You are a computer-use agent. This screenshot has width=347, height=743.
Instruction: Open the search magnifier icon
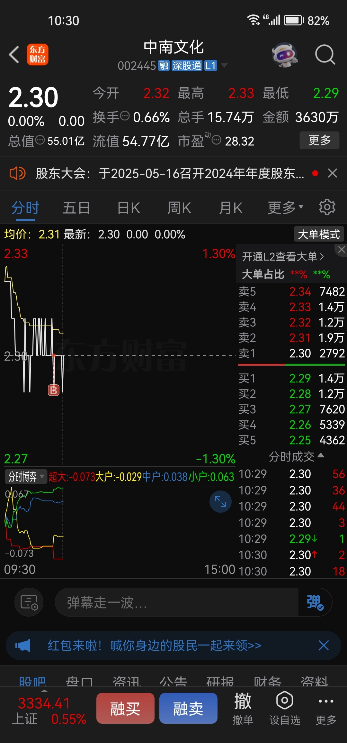pyautogui.click(x=325, y=54)
